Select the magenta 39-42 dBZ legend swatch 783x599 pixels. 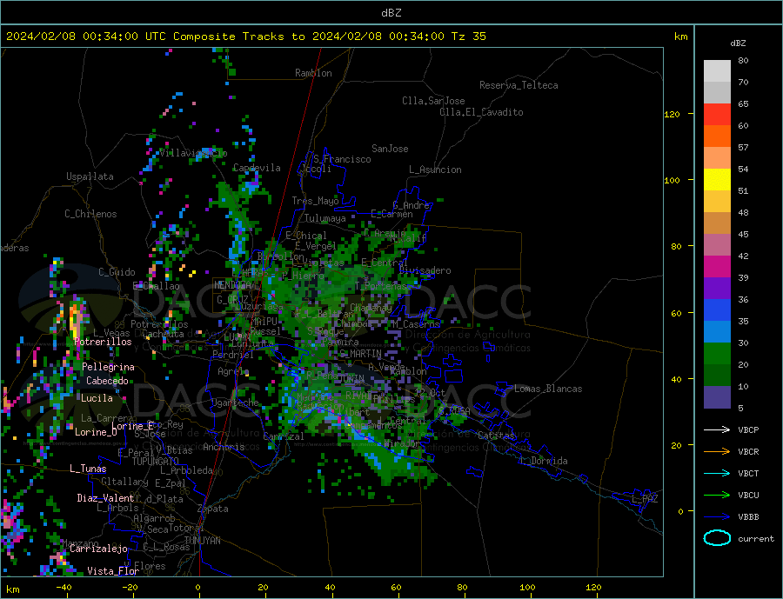(717, 267)
